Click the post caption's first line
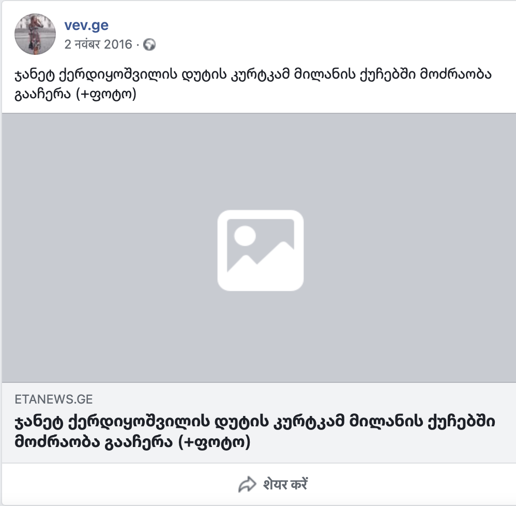The image size is (516, 506). [253, 75]
